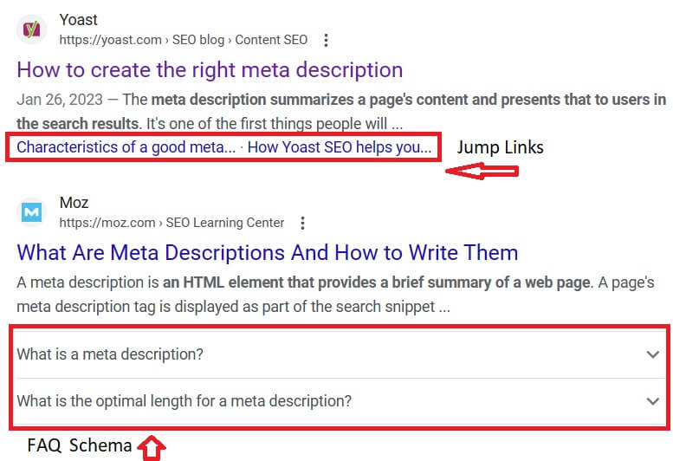Click the Moz favicon icon

(x=31, y=212)
